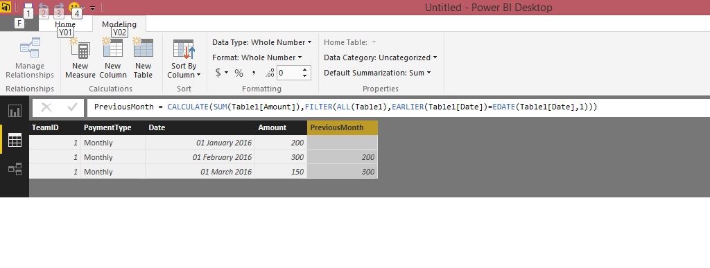This screenshot has height=268, width=710.
Task: Open the Customize Quick Access Toolbar arrow
Action: (x=92, y=8)
